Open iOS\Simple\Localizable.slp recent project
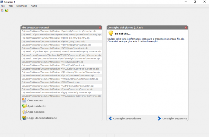 pyautogui.click(x=61, y=48)
